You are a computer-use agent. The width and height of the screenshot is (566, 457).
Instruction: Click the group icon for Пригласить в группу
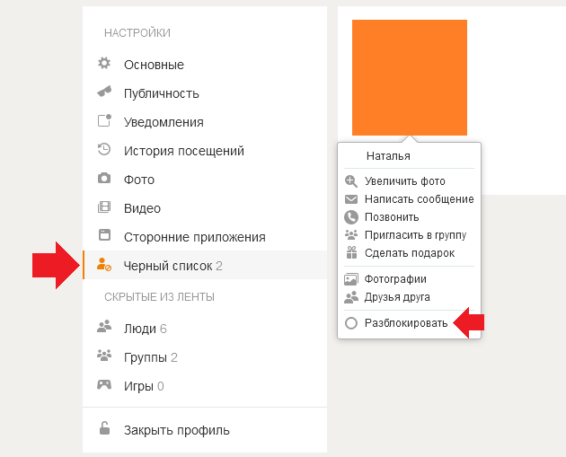click(x=351, y=235)
